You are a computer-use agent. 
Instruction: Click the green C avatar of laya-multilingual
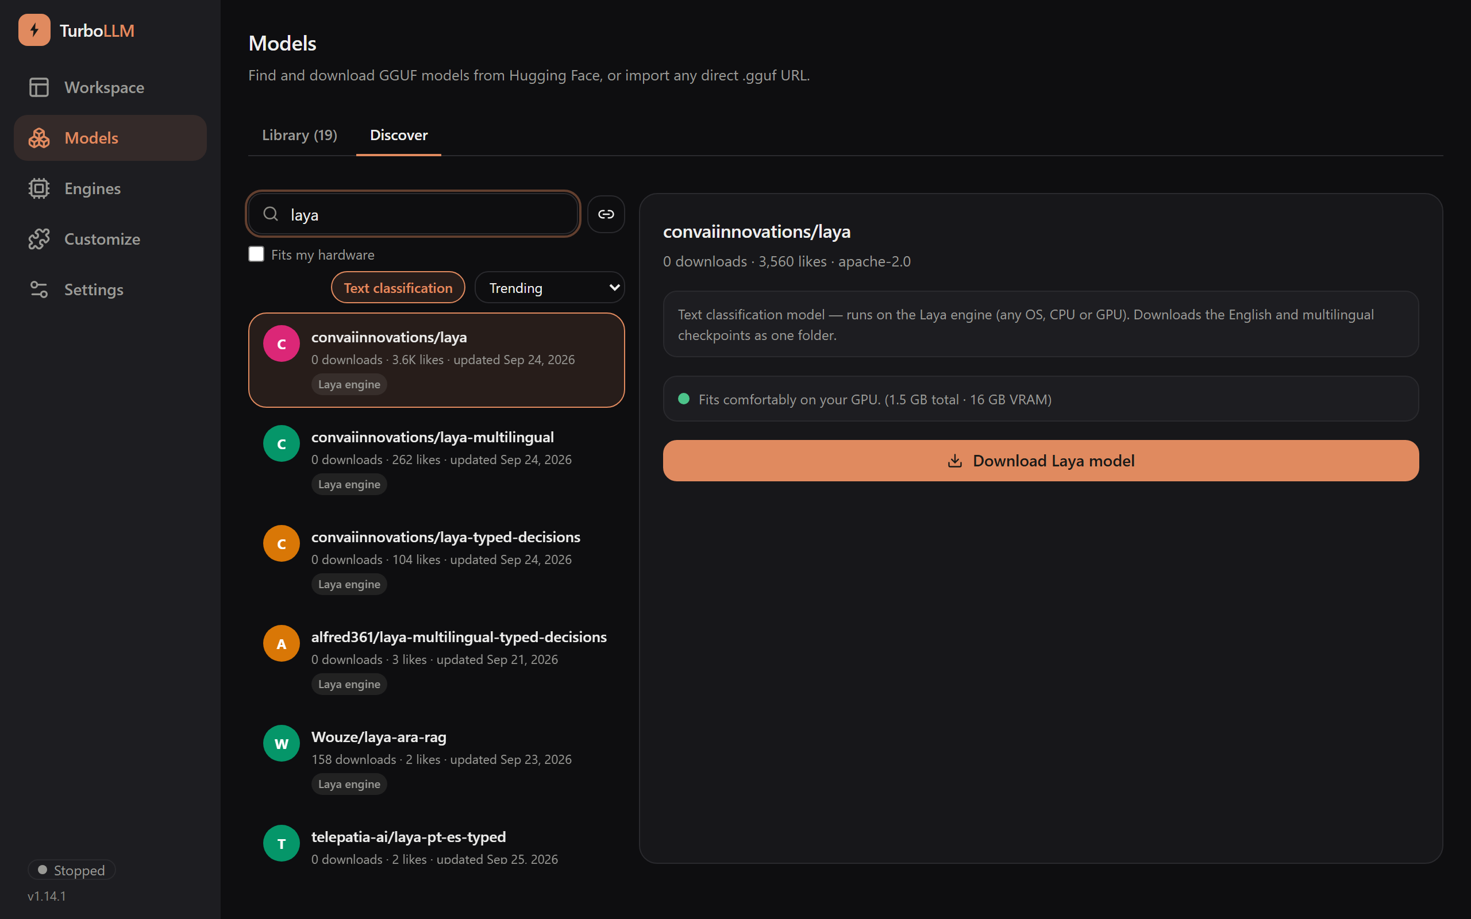click(x=282, y=443)
